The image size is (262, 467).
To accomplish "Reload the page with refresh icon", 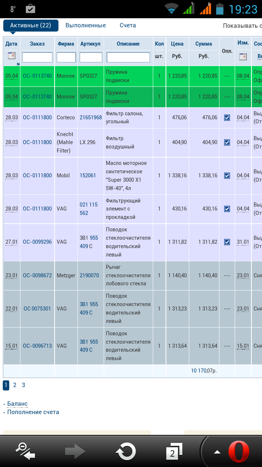I will [126, 452].
